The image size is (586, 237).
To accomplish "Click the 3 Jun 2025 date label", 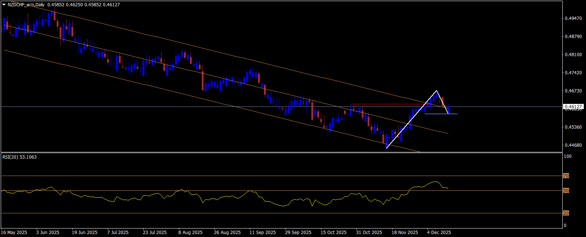I will 48,233.
